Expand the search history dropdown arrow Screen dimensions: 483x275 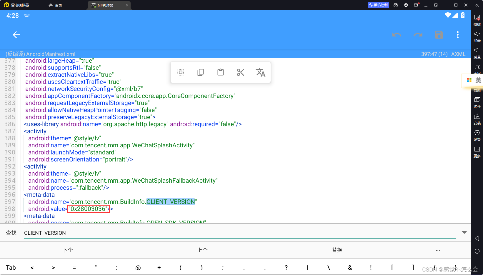pyautogui.click(x=464, y=232)
